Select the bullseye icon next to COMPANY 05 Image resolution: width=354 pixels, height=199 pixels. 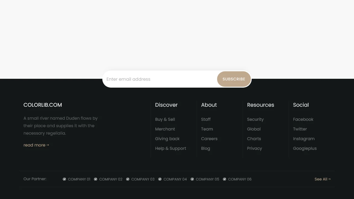pyautogui.click(x=192, y=179)
